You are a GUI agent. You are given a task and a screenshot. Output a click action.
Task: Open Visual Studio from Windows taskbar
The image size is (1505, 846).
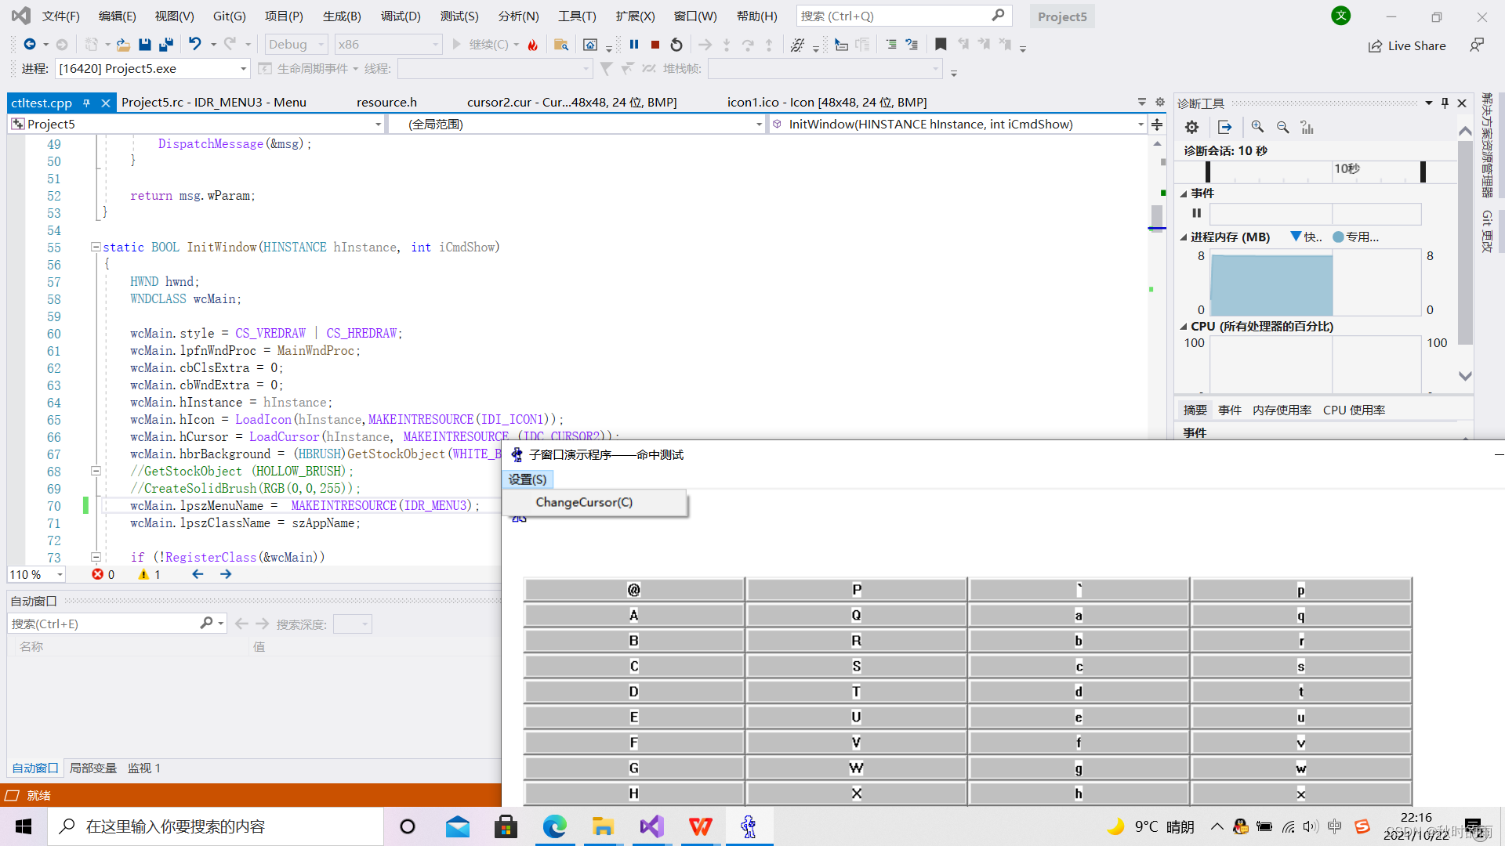click(651, 826)
